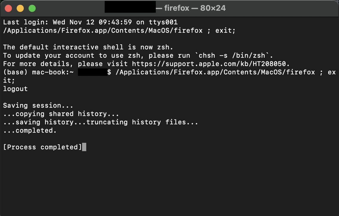Click the "Last login" line of text
This screenshot has width=339, height=216.
tap(90, 22)
